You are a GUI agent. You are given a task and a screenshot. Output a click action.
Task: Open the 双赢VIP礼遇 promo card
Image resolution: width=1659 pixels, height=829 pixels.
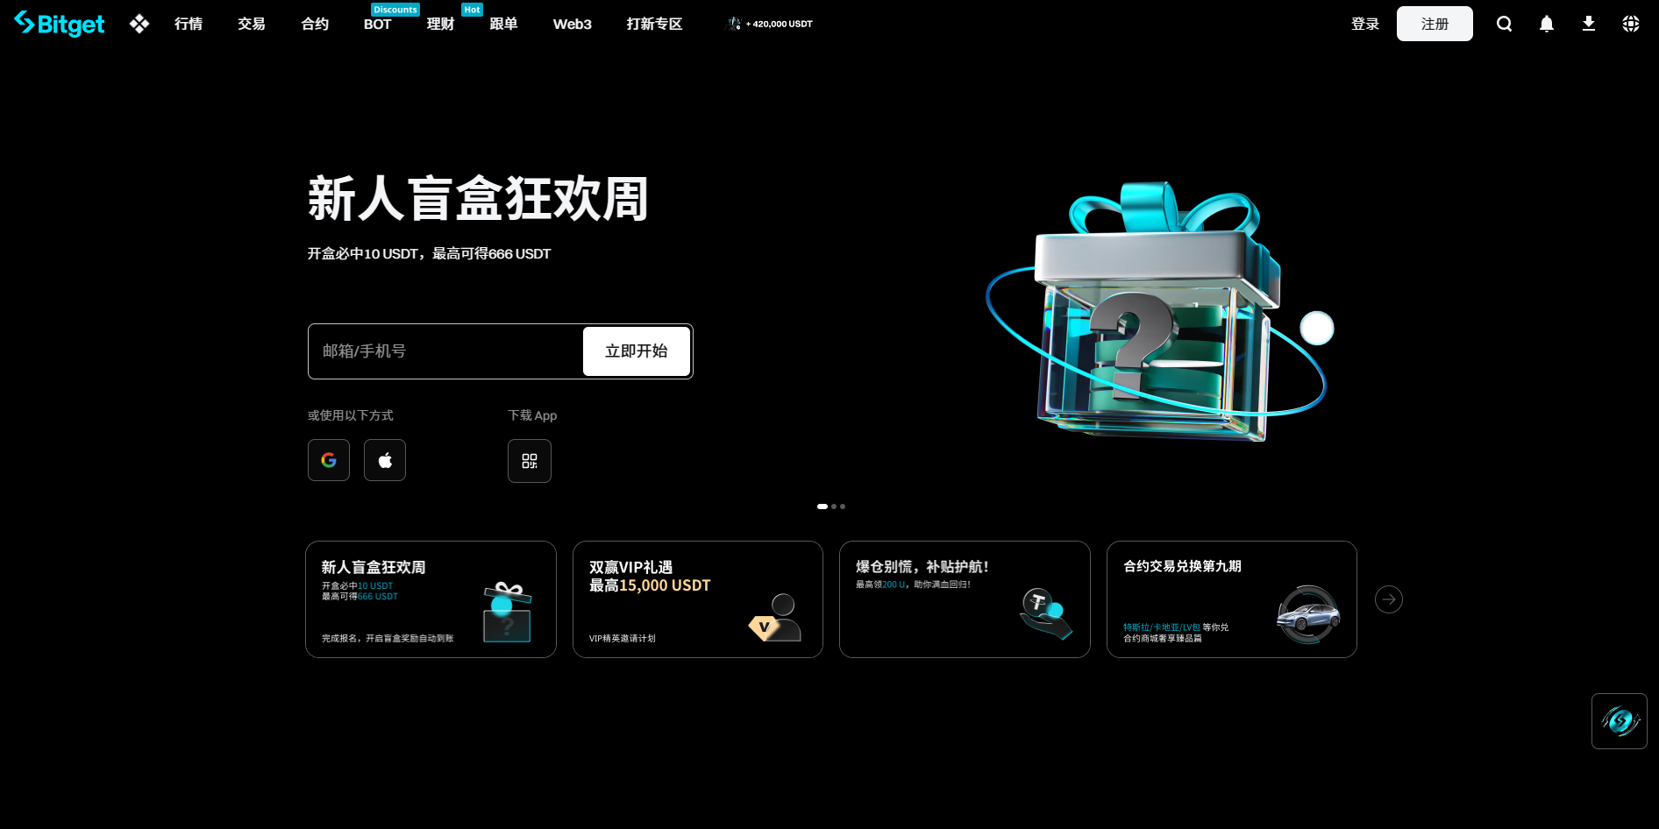click(x=698, y=599)
